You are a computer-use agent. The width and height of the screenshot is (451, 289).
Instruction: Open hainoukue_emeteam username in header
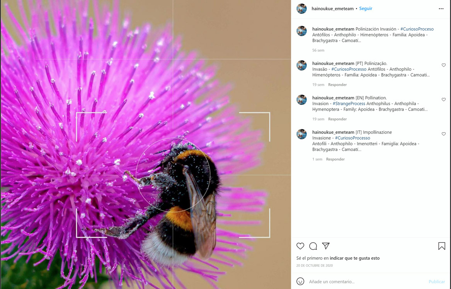tap(332, 9)
